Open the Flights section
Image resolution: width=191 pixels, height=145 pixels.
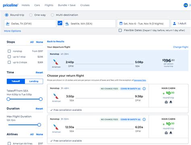click(x=49, y=5)
